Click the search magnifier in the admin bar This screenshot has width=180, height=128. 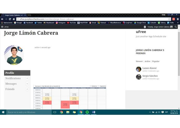pyautogui.click(x=176, y=27)
